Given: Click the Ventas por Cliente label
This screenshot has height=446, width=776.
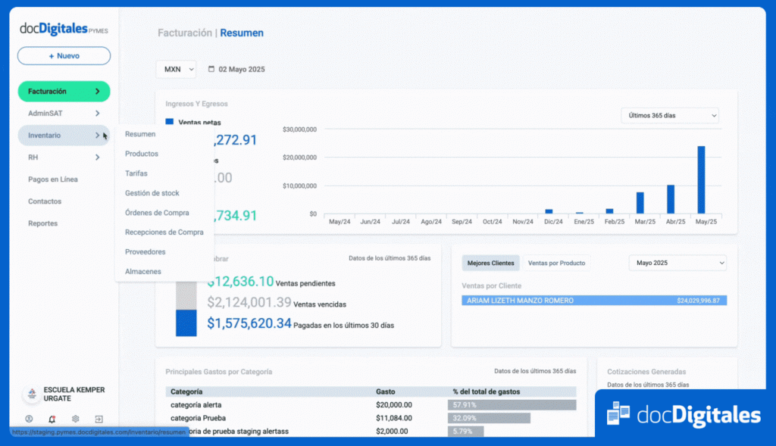Looking at the screenshot, I should pyautogui.click(x=491, y=285).
